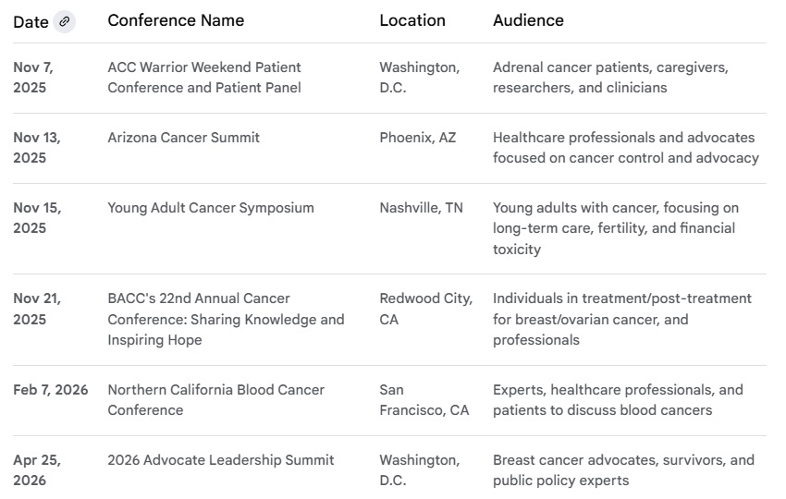
Task: Click the link icon beside Date header
Action: 64,21
